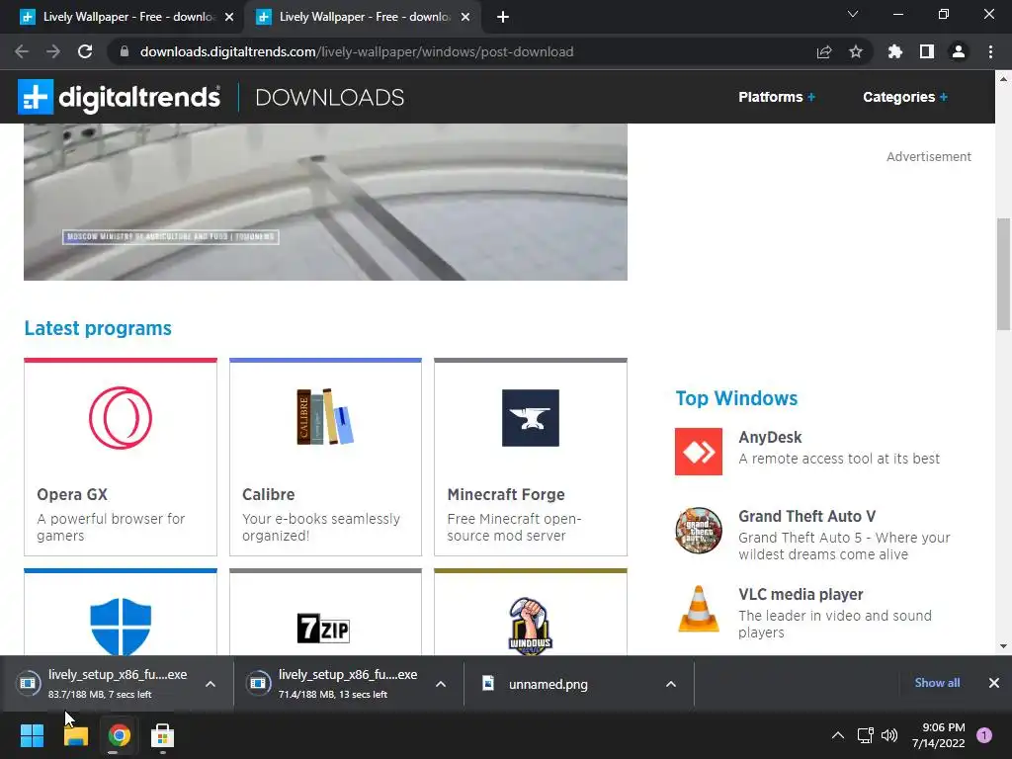The width and height of the screenshot is (1012, 759).
Task: Open the 7-Zip program icon
Action: point(323,628)
